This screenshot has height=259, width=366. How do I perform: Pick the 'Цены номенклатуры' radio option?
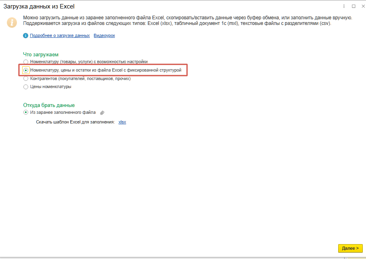click(26, 87)
